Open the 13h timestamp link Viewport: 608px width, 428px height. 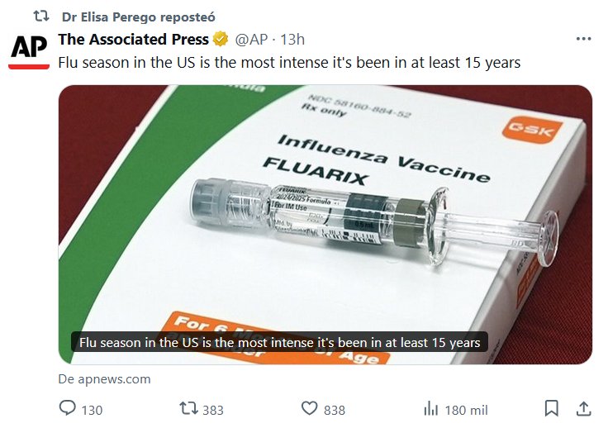coord(292,39)
